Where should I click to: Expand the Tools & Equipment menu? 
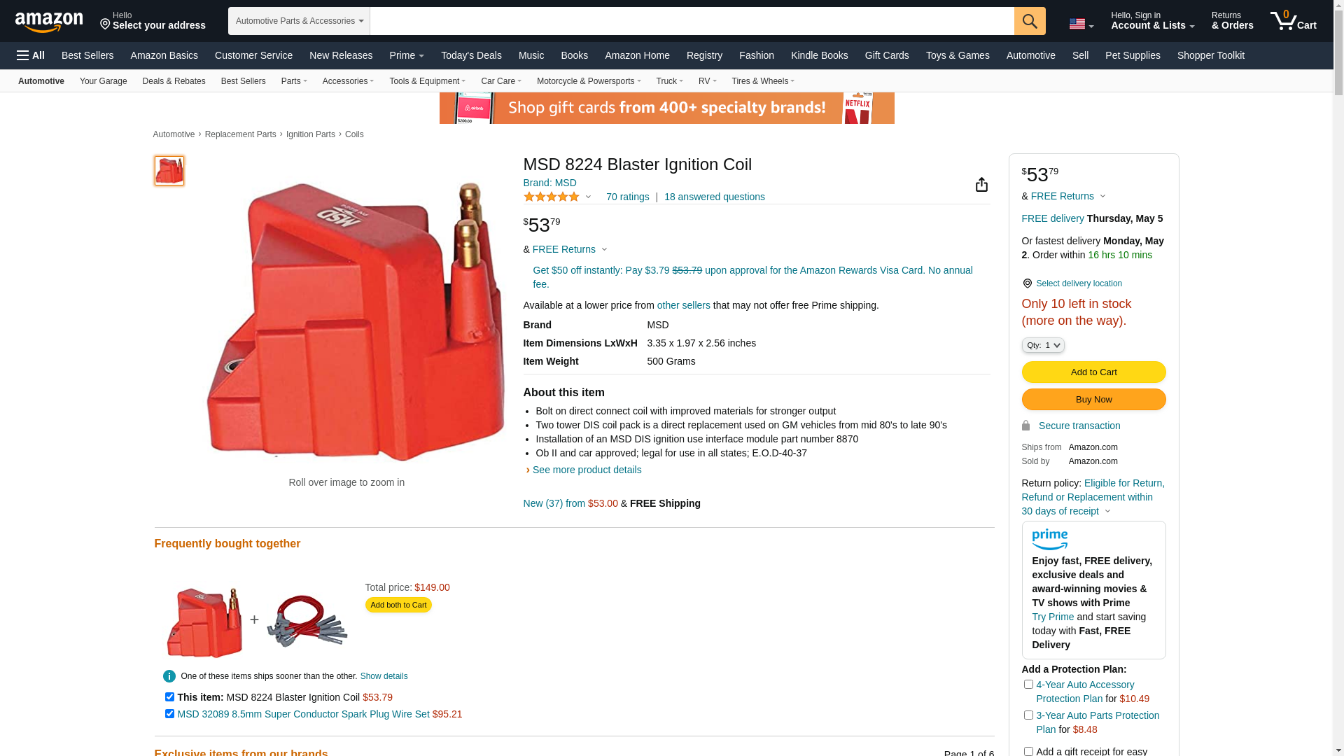(x=428, y=81)
